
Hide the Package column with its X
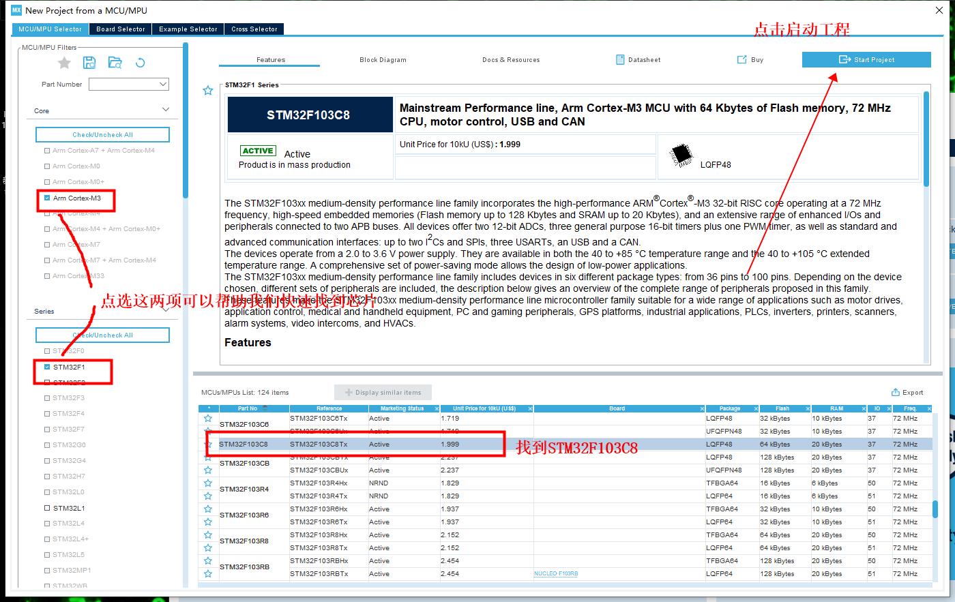tap(755, 408)
